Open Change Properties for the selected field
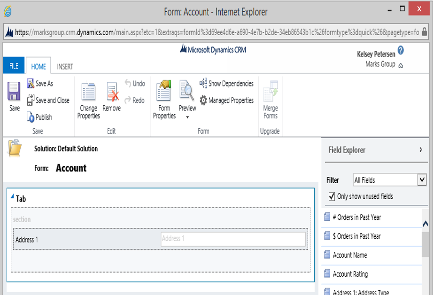This screenshot has width=433, height=295. [88, 101]
